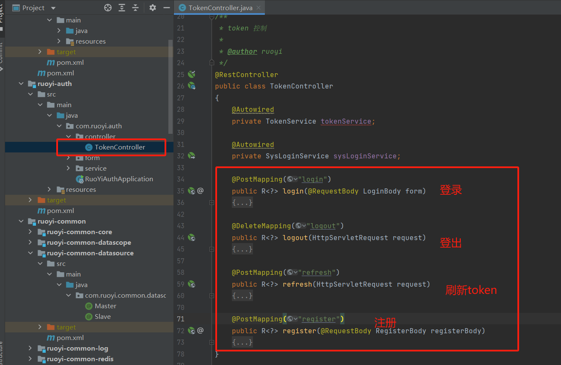Collapse the ruoyi-auth module chevron

pyautogui.click(x=21, y=84)
